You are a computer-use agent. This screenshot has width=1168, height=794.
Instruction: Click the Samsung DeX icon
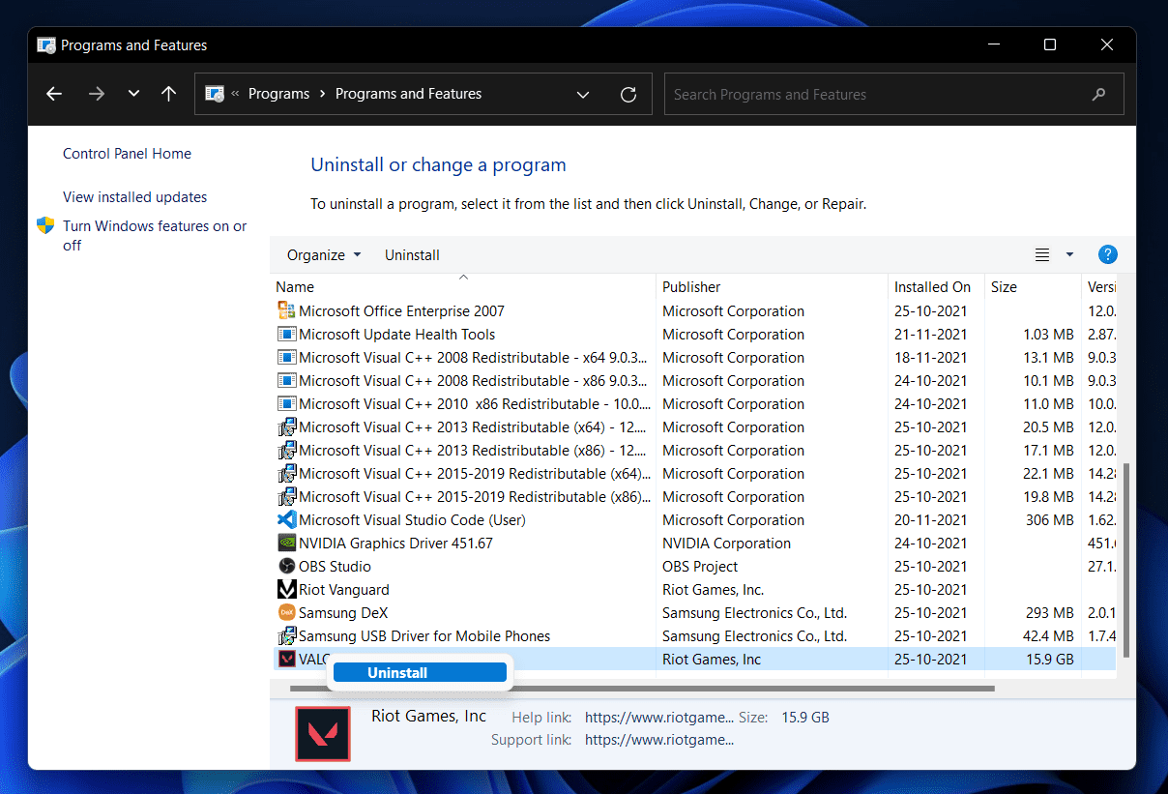point(286,612)
